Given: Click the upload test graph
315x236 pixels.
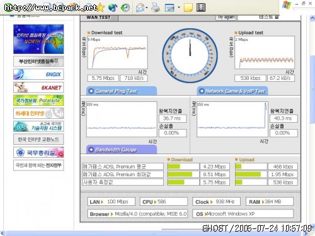Looking at the screenshot, I should [265, 52].
